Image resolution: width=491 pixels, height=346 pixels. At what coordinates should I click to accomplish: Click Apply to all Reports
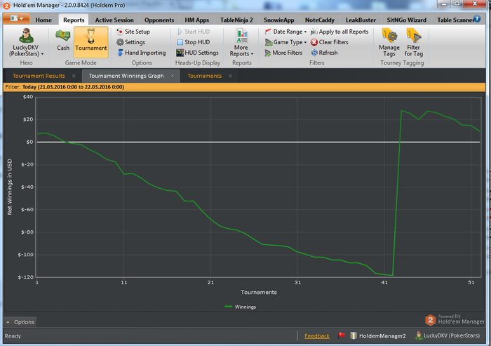click(339, 32)
